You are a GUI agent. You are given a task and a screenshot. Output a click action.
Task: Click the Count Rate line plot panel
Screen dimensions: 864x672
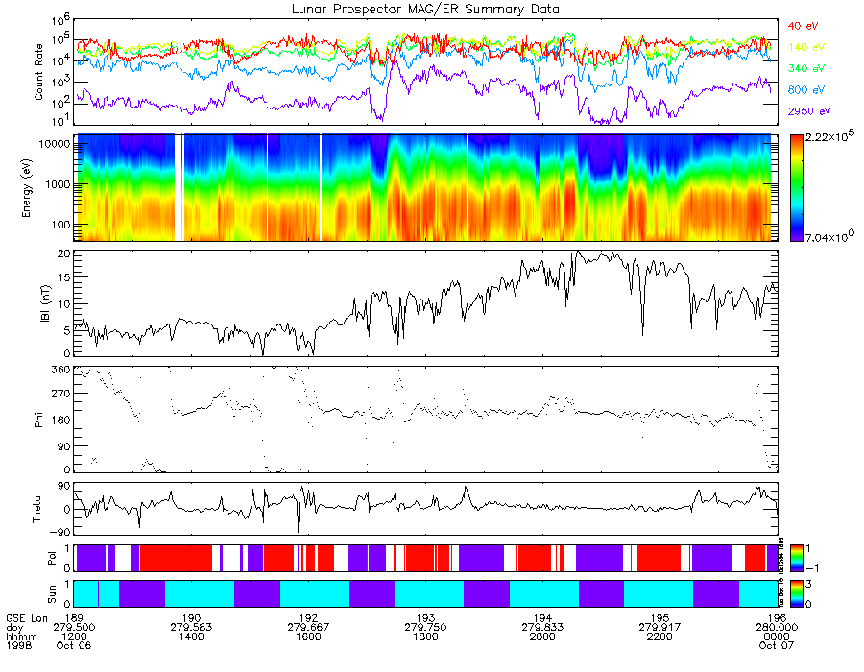(425, 72)
